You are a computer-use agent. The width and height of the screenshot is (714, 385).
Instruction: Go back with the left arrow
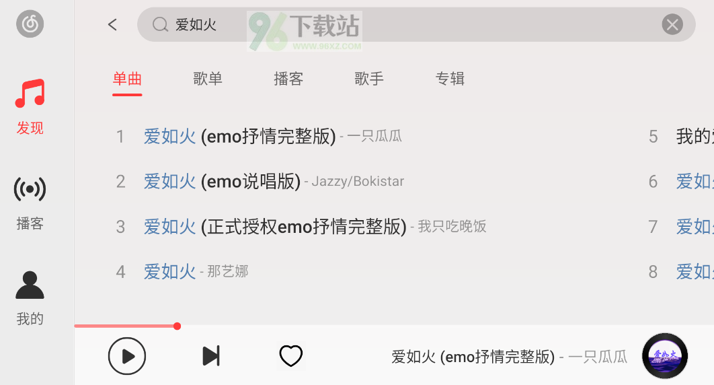click(112, 25)
